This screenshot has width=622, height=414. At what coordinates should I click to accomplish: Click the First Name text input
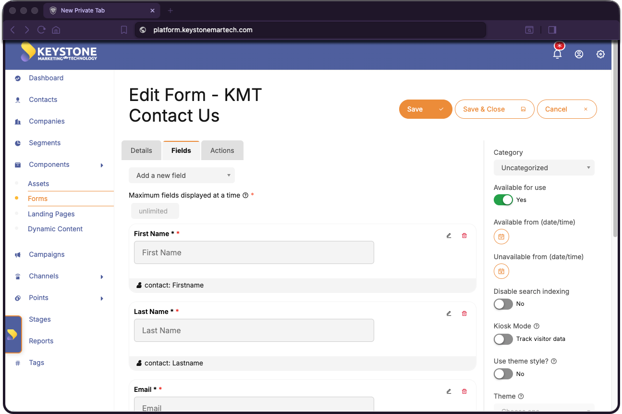click(x=254, y=252)
